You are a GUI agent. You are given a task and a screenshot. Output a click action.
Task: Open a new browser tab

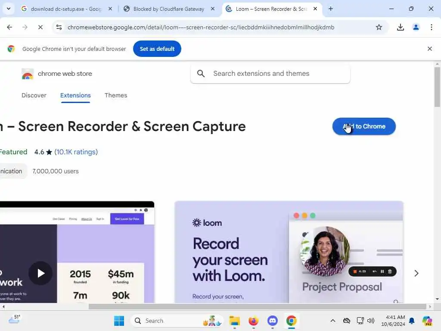click(x=331, y=9)
